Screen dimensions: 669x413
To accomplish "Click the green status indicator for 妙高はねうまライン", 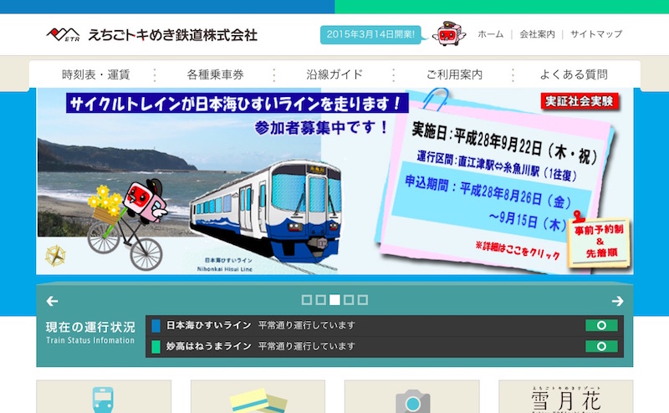I will pyautogui.click(x=601, y=346).
